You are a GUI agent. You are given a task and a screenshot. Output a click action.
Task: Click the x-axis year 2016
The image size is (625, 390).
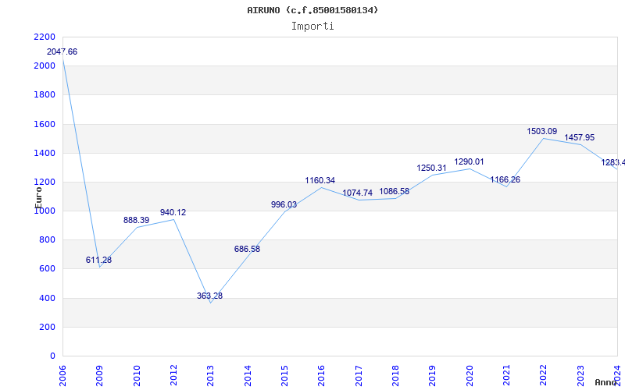coord(322,376)
